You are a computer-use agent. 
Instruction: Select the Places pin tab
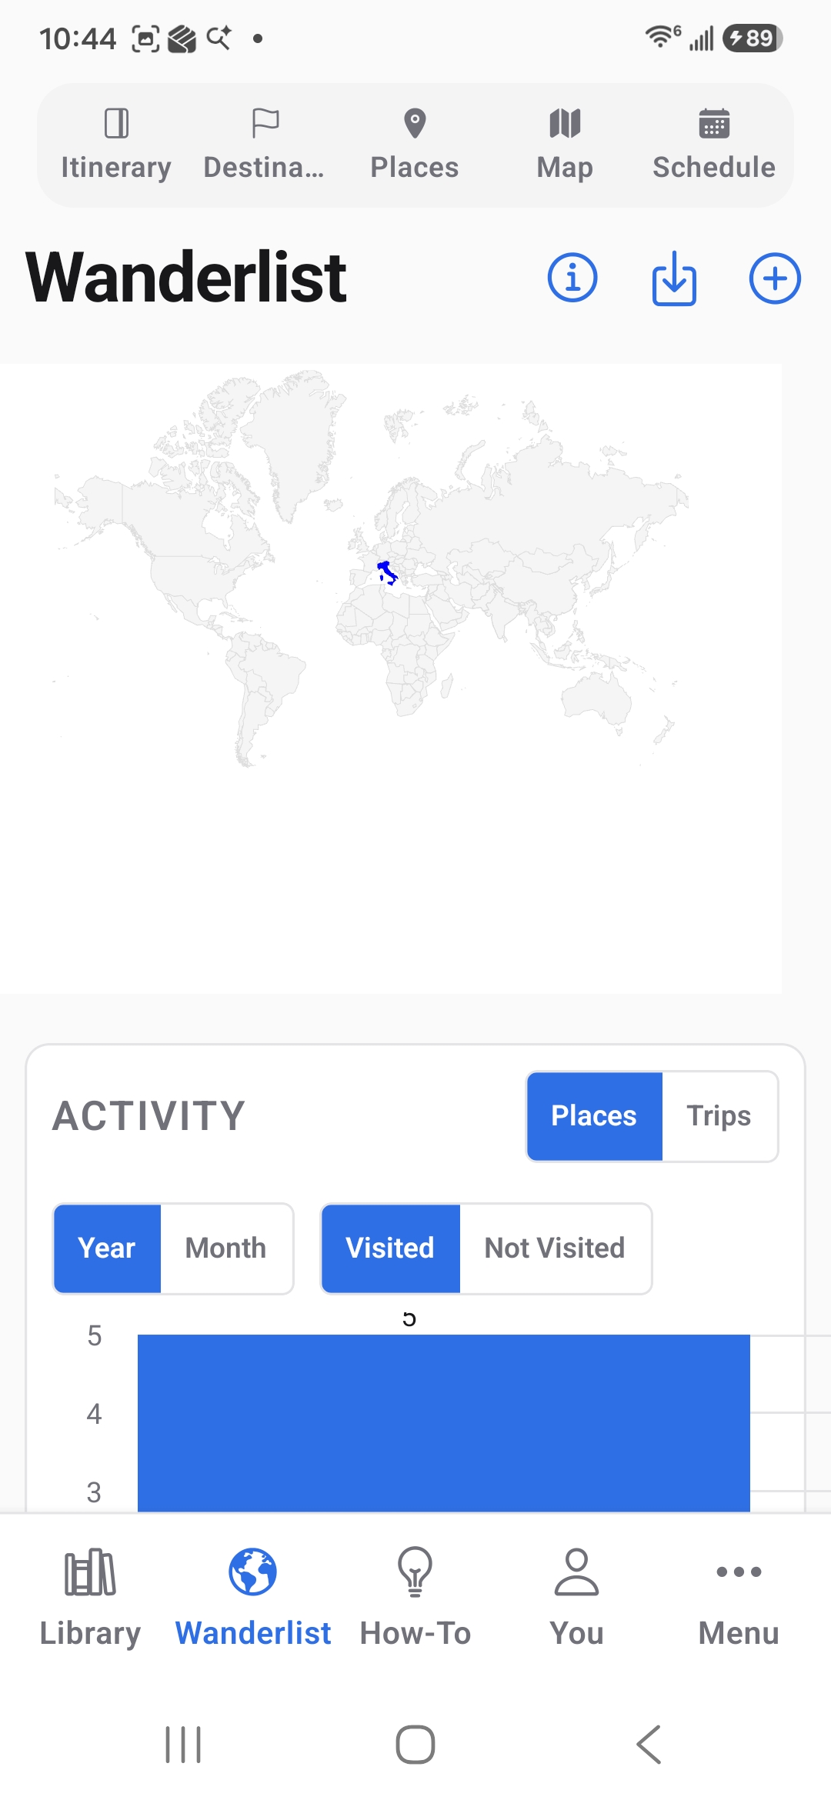[x=415, y=145]
